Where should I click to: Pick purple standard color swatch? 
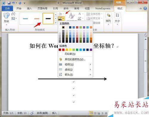pos(91,50)
